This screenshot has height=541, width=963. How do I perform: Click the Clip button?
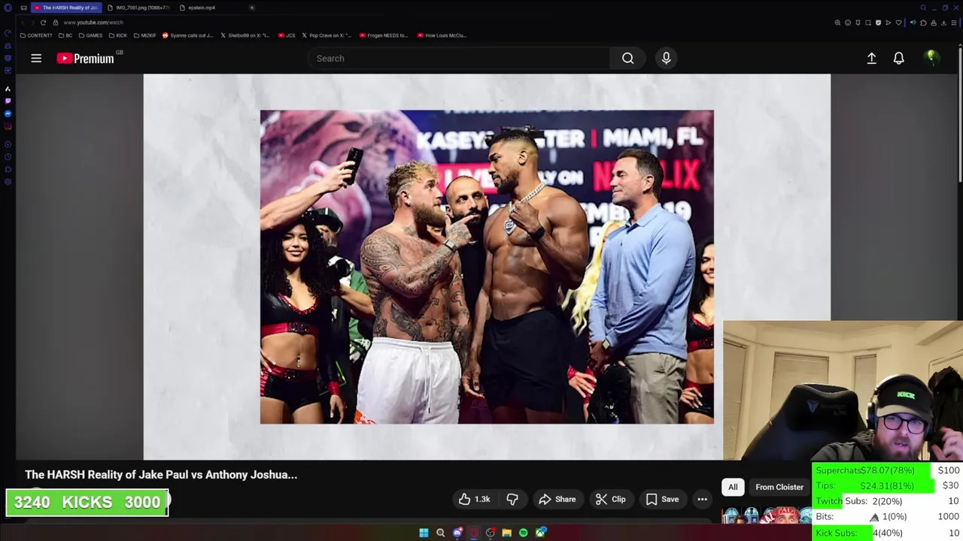[610, 499]
